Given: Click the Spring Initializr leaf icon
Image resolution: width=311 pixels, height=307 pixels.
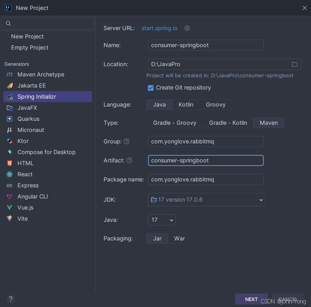Looking at the screenshot, I should pos(10,97).
